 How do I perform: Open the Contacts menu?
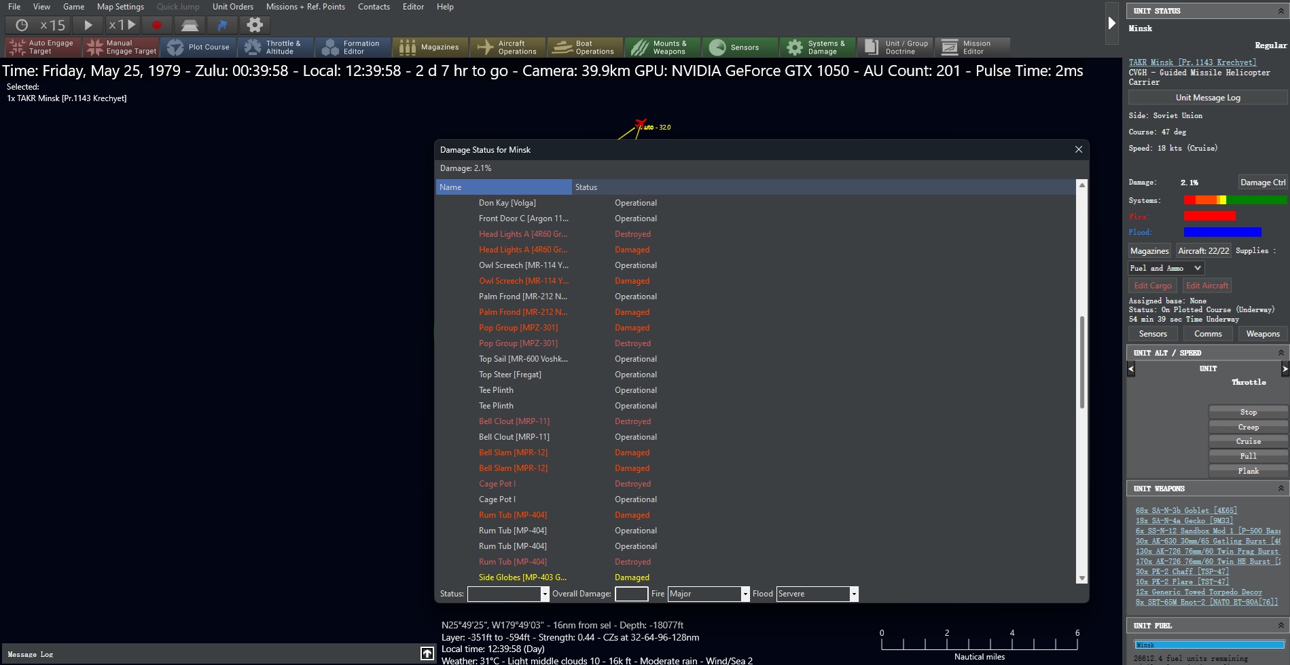[374, 7]
